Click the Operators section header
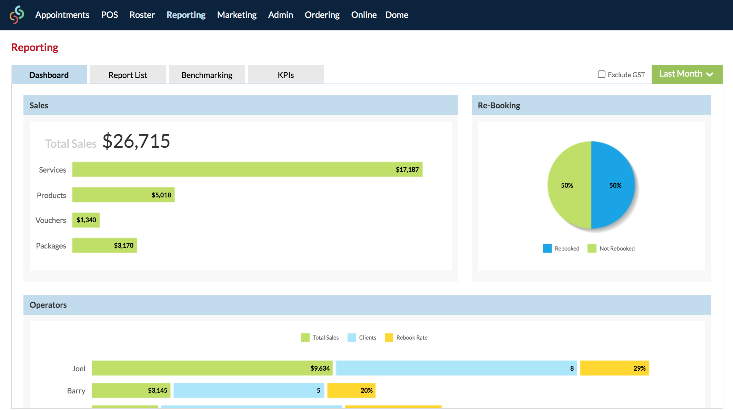The image size is (733, 410). [367, 305]
